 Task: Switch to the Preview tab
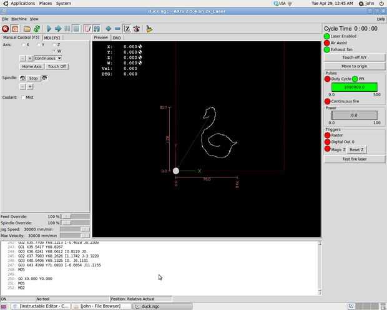pos(101,37)
